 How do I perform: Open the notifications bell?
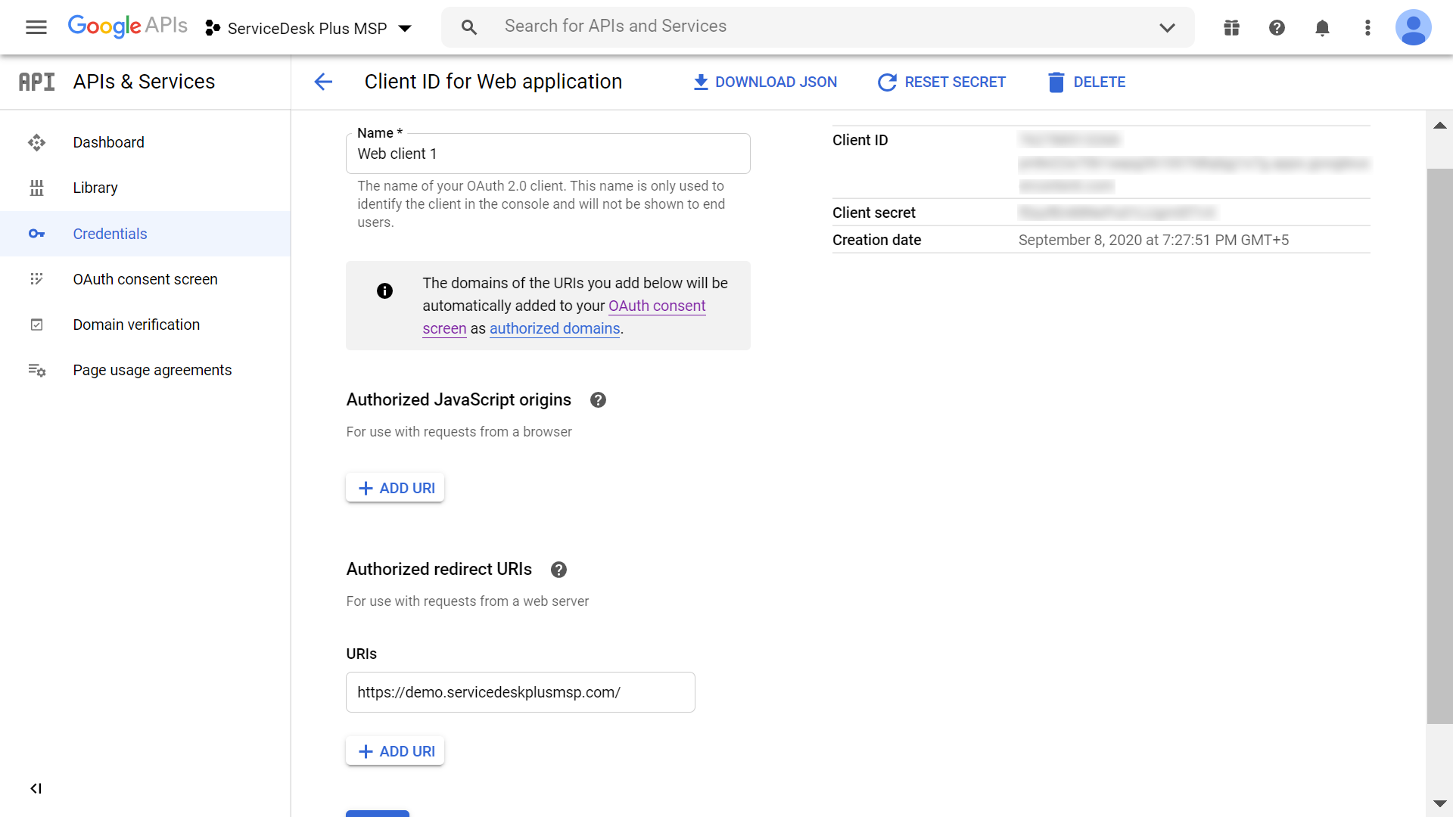1322,28
